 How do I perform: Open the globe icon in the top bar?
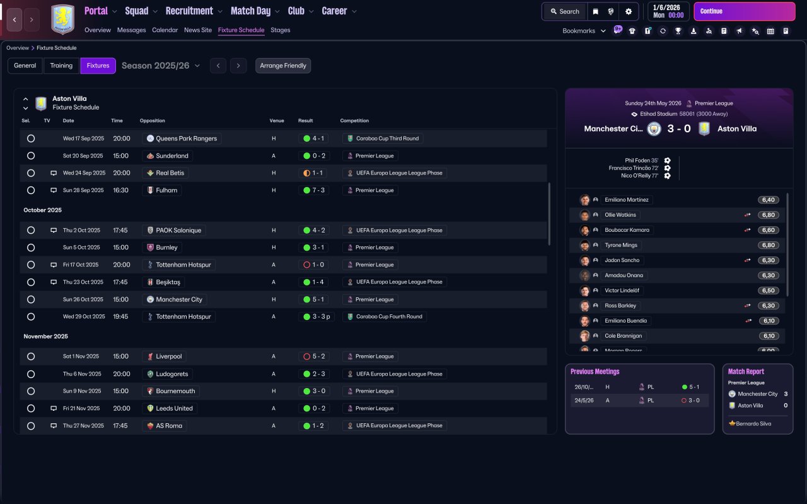point(611,11)
